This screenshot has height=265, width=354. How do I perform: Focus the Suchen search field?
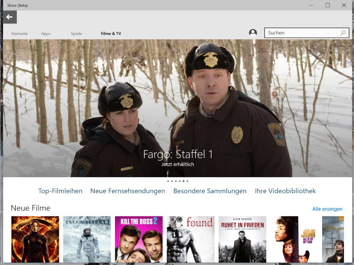tap(307, 33)
